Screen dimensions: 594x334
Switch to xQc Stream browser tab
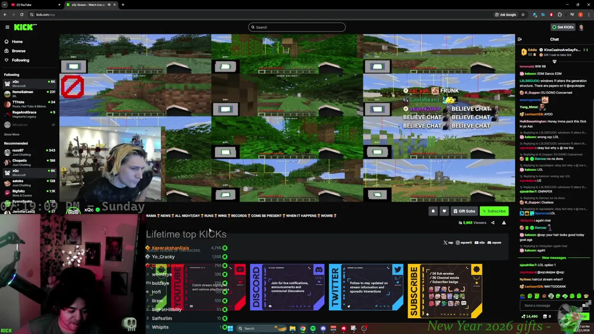point(90,5)
